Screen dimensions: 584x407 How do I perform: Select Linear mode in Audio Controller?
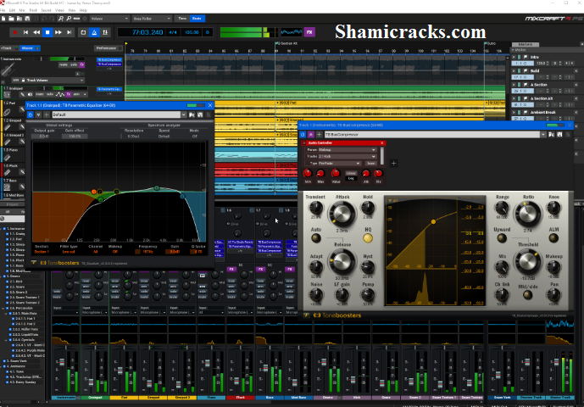pos(351,173)
